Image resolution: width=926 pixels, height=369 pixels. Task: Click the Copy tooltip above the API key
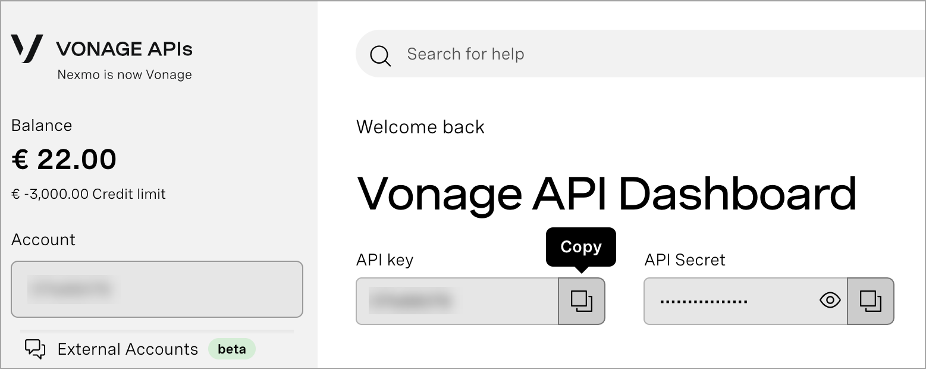click(580, 246)
